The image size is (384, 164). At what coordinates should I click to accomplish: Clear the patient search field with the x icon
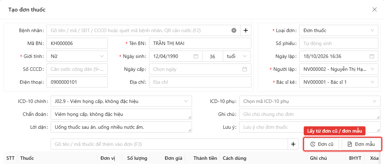point(234,30)
